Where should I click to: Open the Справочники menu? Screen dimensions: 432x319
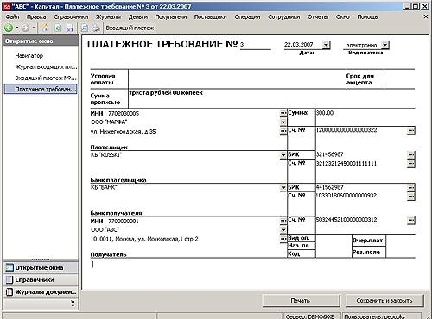(x=71, y=17)
